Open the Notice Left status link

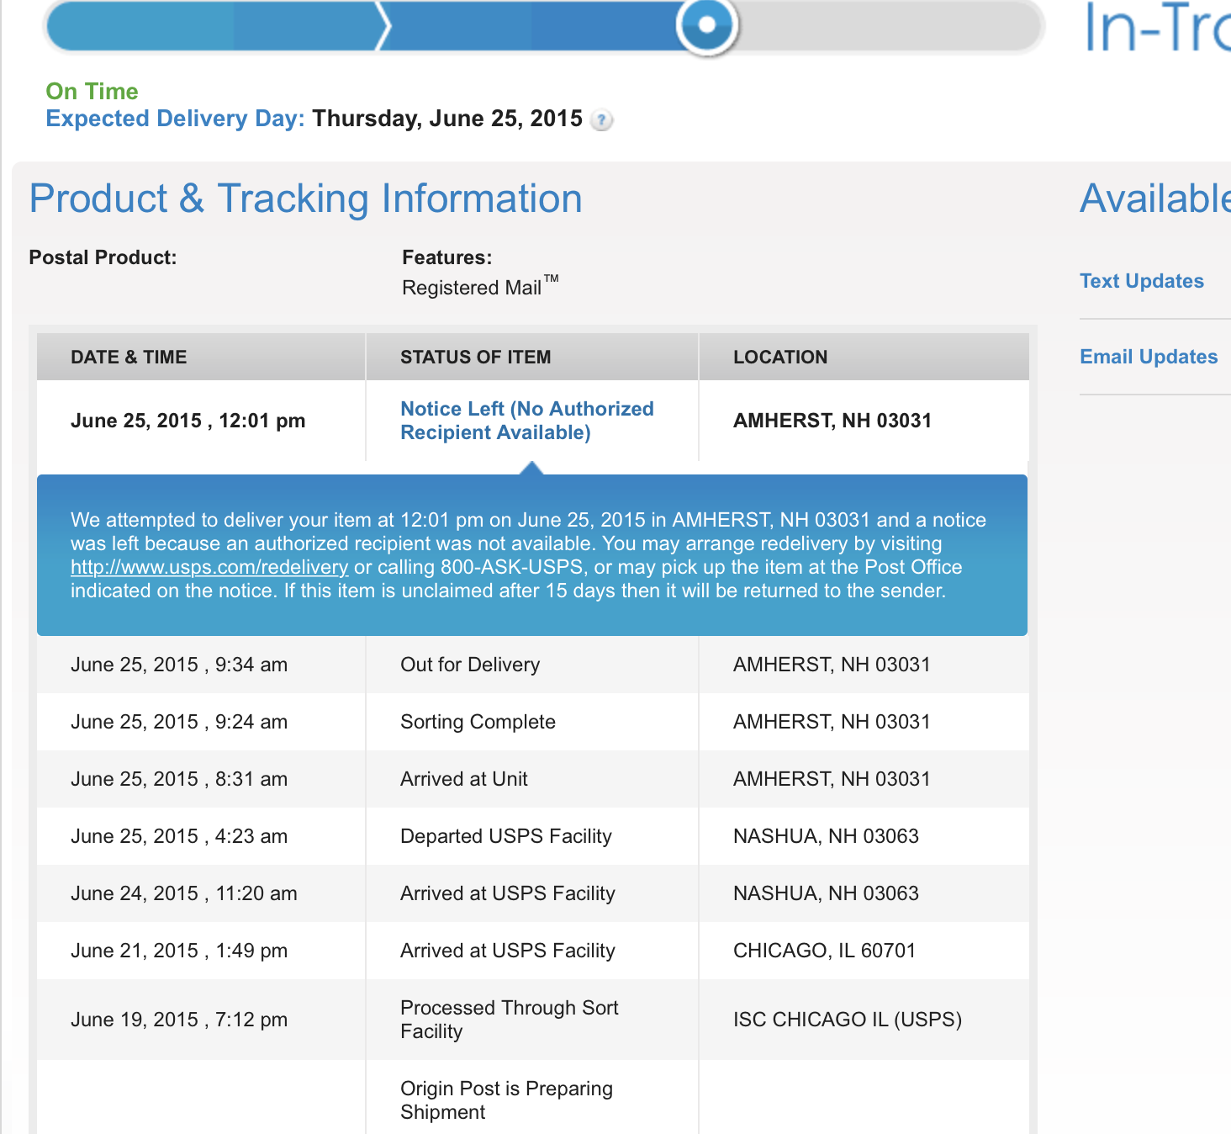click(x=526, y=421)
